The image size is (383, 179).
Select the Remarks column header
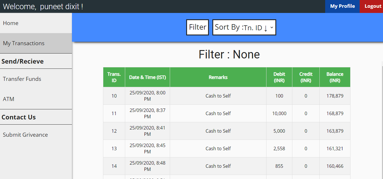(x=218, y=77)
